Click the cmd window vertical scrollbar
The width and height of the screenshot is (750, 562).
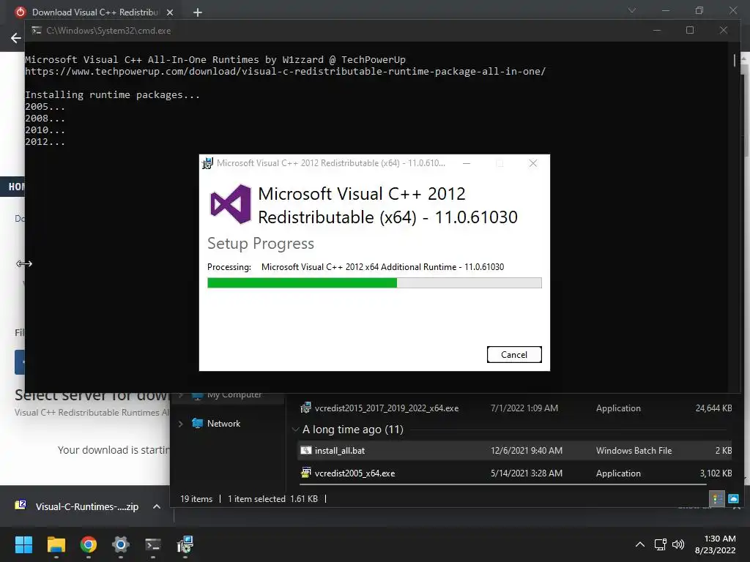click(x=735, y=60)
